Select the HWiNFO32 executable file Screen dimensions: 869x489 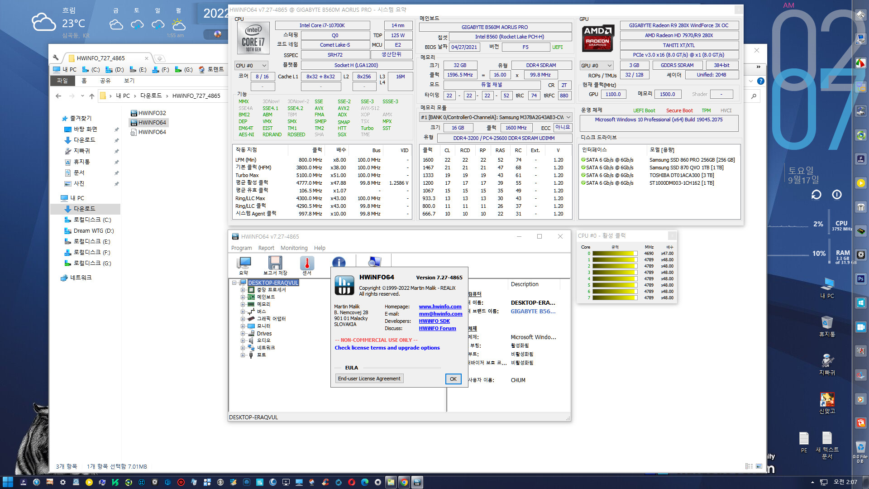148,113
